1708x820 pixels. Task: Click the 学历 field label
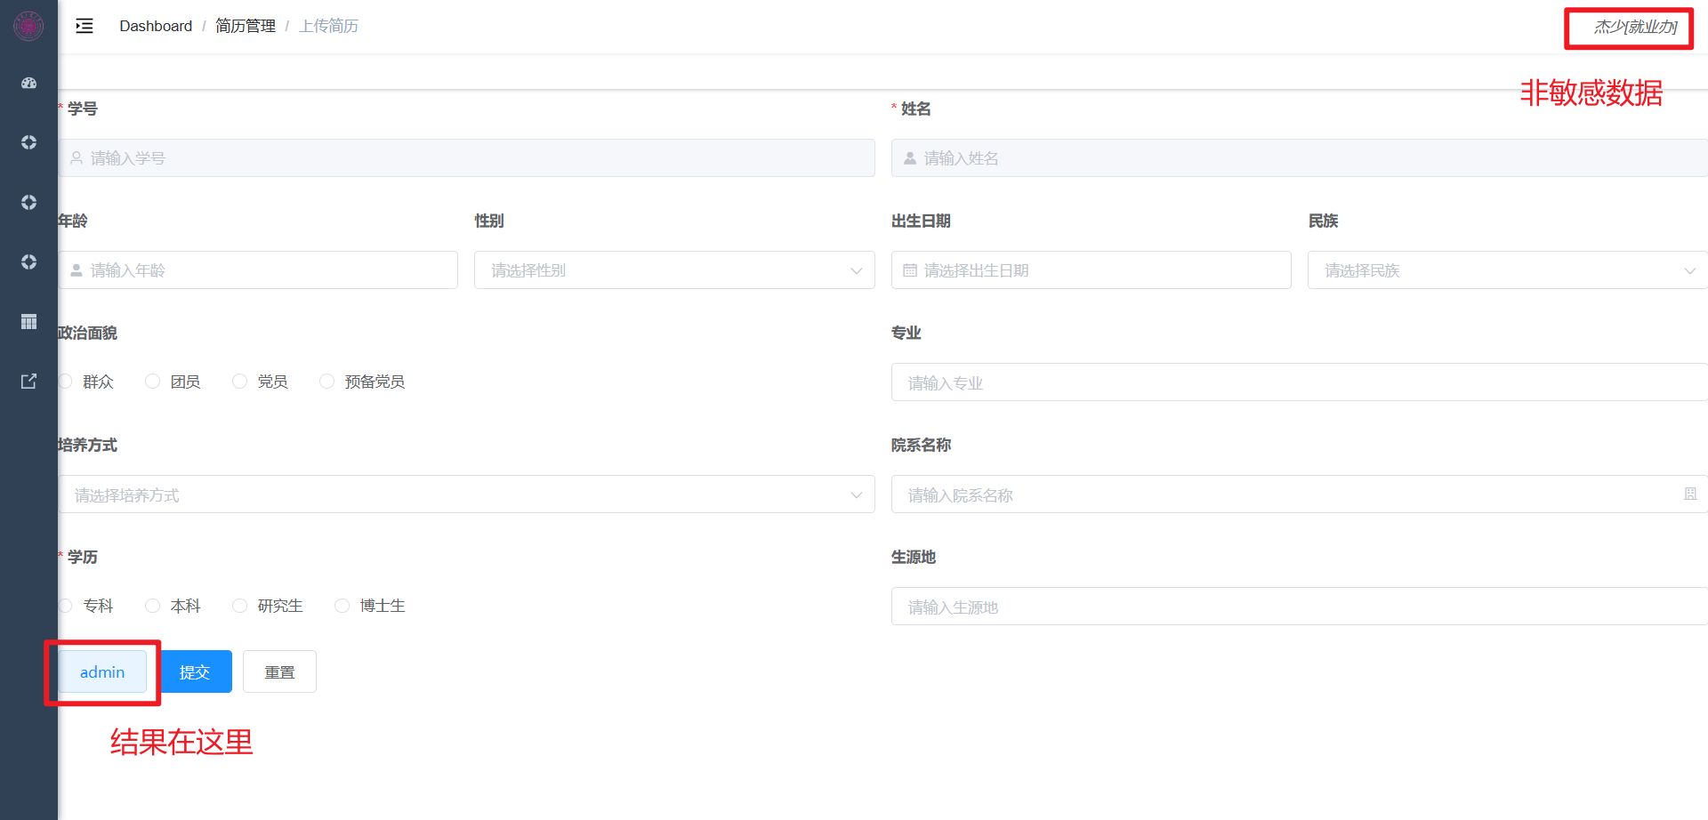point(83,557)
